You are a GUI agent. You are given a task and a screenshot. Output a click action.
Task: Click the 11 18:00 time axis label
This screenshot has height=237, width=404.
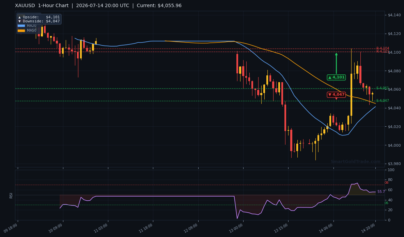pos(146,228)
